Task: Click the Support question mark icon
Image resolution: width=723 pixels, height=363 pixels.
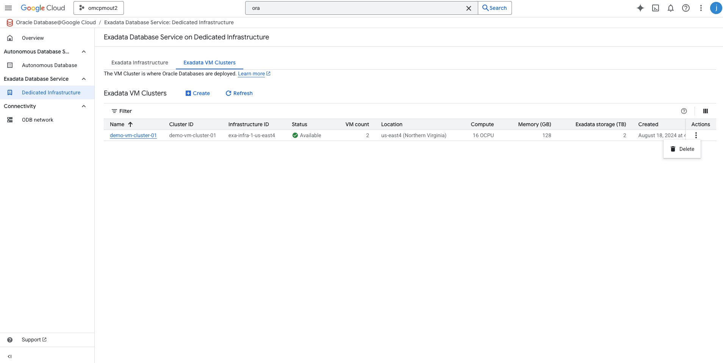Action: 10,340
